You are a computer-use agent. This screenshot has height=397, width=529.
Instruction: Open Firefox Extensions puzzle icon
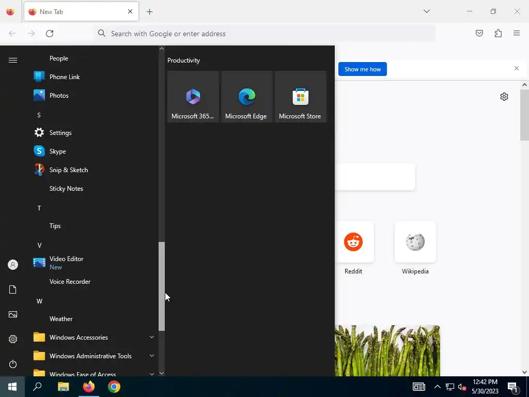point(498,33)
